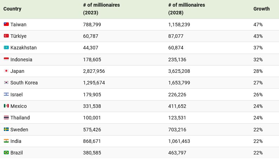Click the Japan flag icon
Screen dimensions: 279x159
click(x=6, y=71)
